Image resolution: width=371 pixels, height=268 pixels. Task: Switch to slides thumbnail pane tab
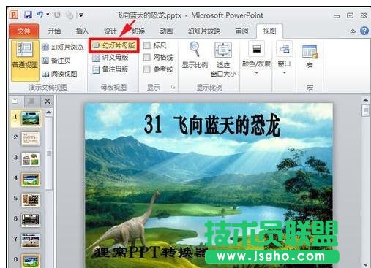(15, 101)
